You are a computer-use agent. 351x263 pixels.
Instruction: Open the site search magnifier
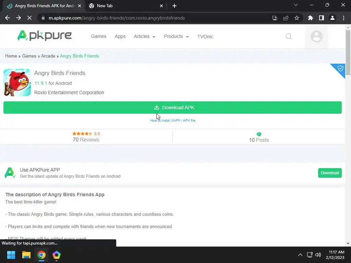click(x=289, y=36)
